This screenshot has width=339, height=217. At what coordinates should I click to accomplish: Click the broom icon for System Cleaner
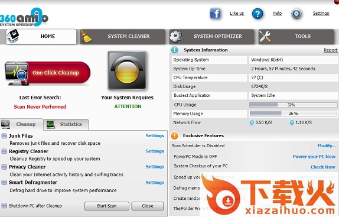pyautogui.click(x=86, y=36)
